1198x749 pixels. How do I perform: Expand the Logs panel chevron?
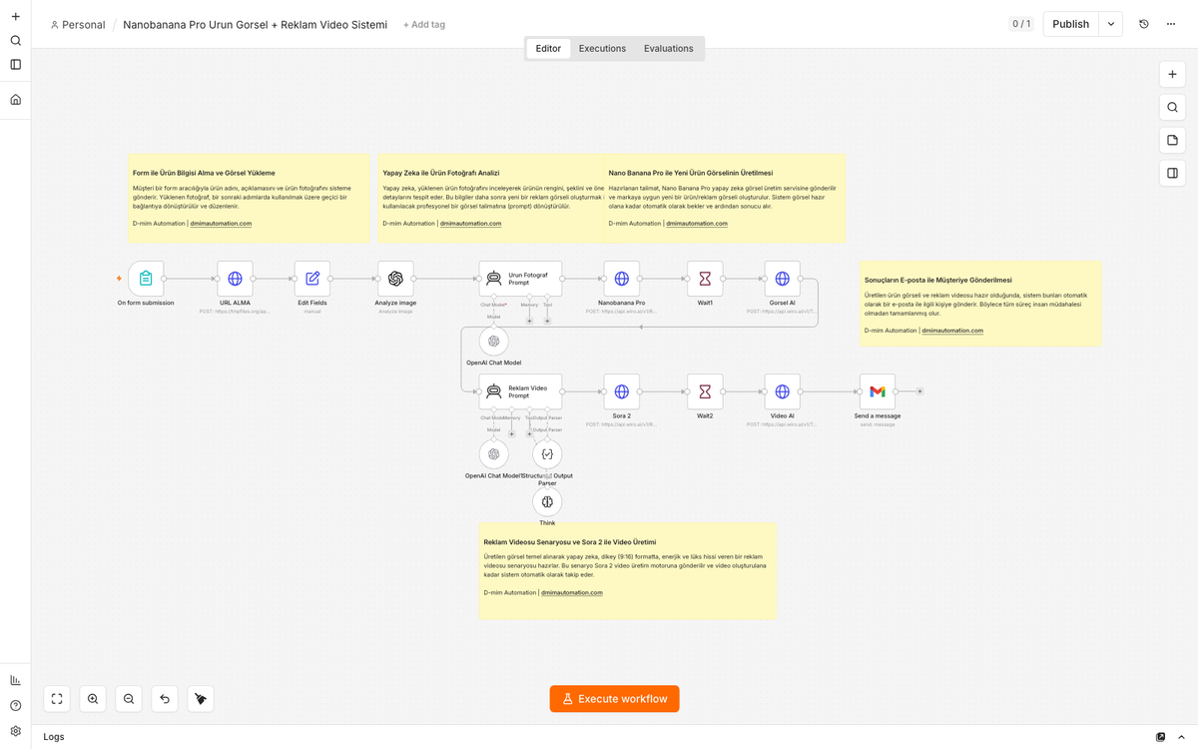click(1181, 737)
